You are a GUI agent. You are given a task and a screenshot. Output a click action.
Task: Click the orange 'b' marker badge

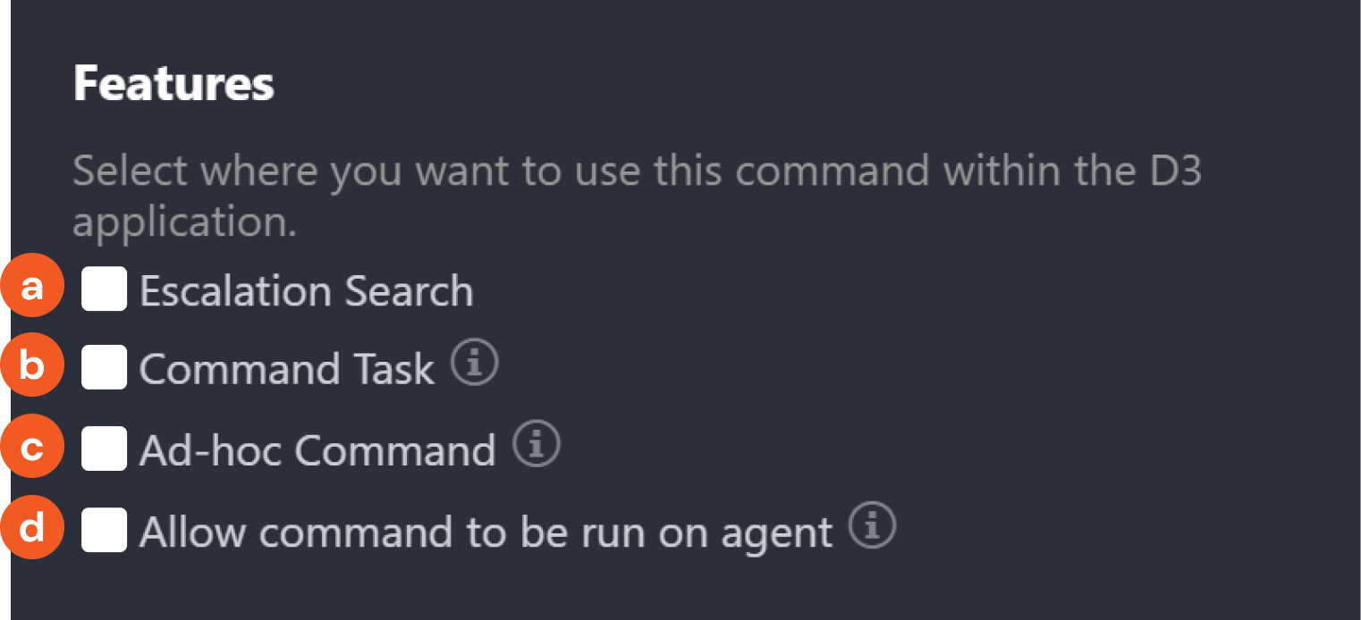[x=32, y=367]
